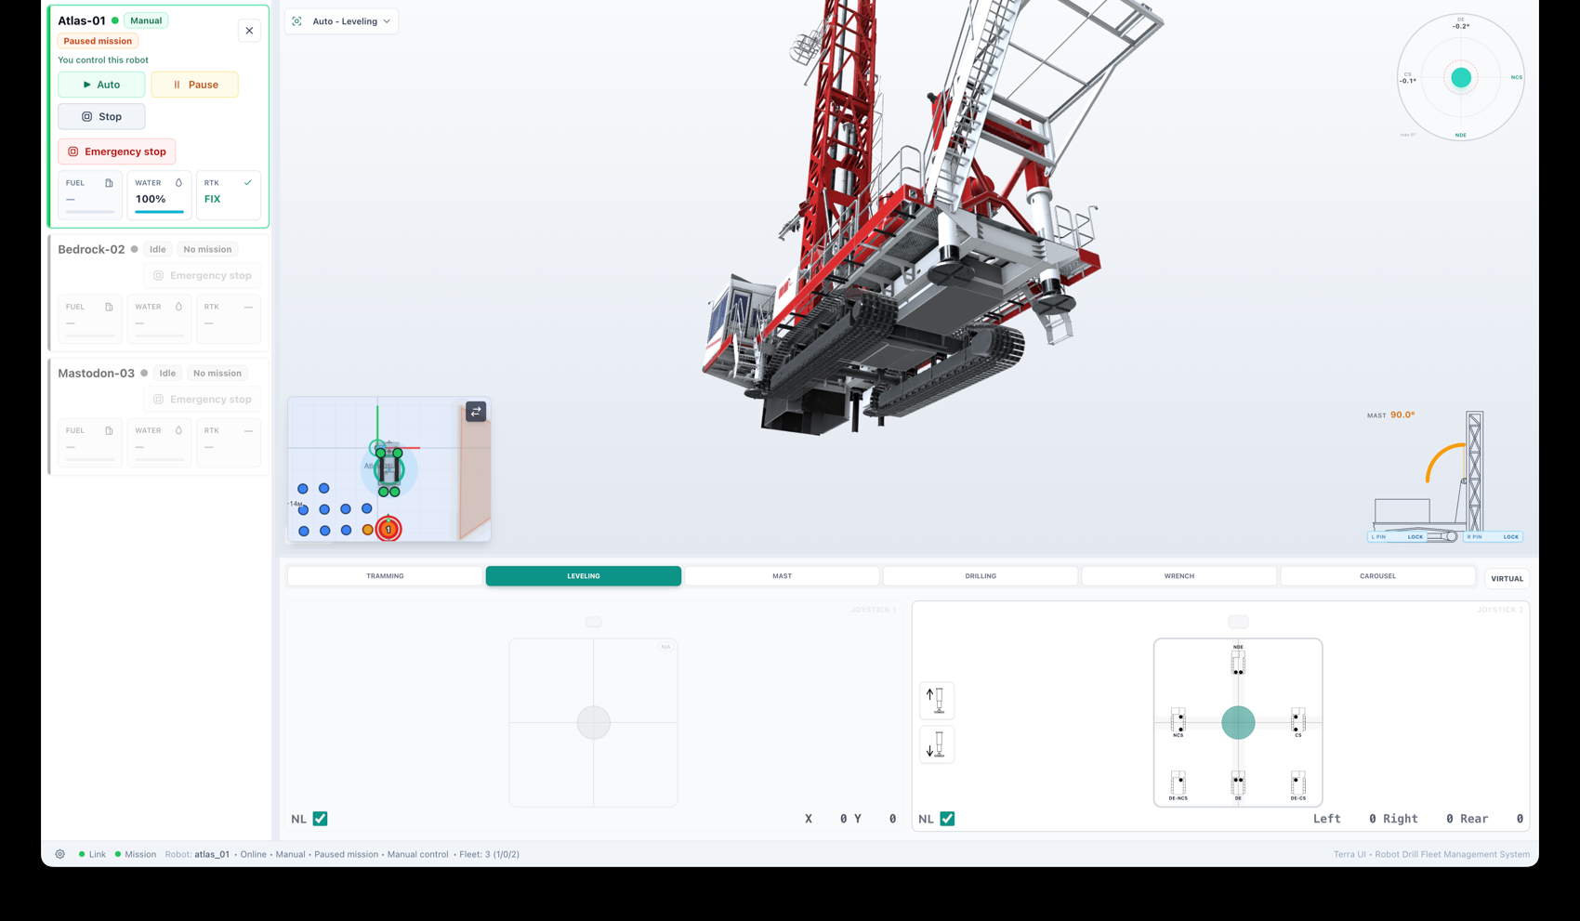This screenshot has height=921, width=1580.
Task: Close the Atlas-01 control panel
Action: pyautogui.click(x=249, y=31)
